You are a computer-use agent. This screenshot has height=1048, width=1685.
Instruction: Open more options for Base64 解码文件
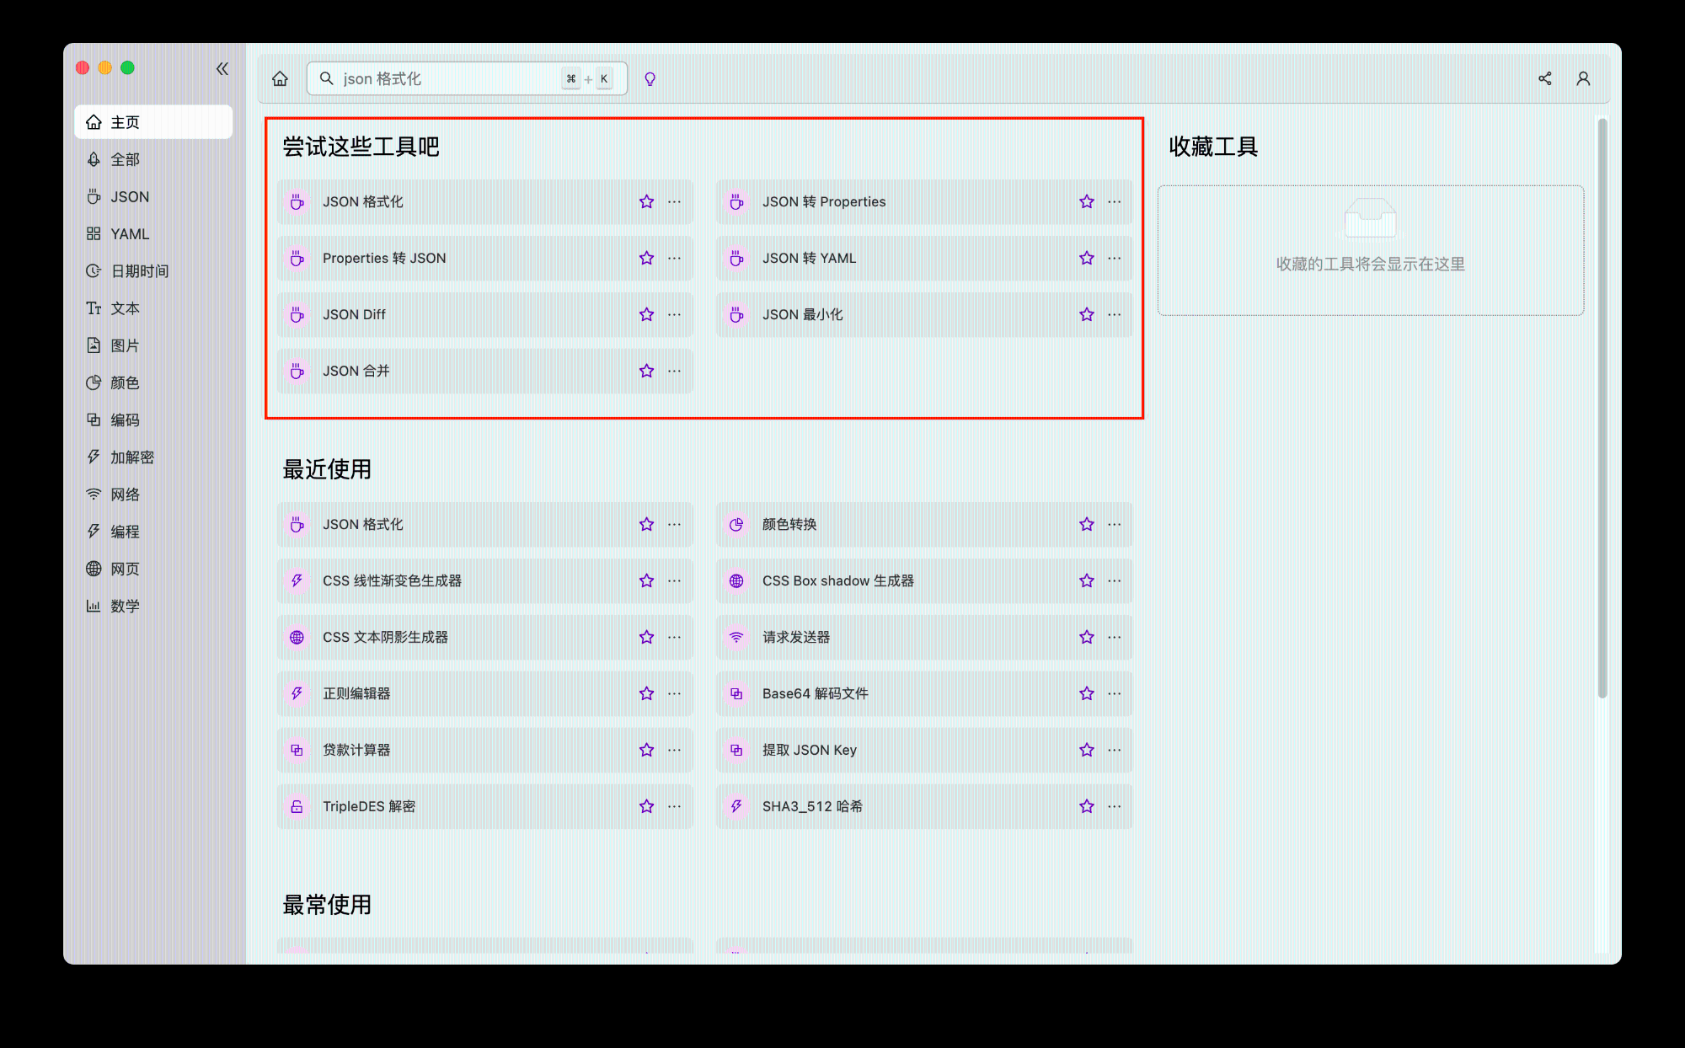coord(1115,693)
